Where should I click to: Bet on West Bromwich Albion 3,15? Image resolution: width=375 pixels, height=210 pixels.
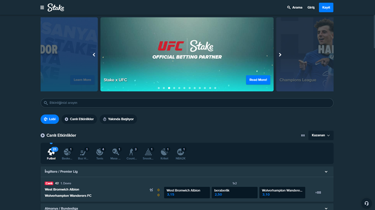[x=187, y=192]
